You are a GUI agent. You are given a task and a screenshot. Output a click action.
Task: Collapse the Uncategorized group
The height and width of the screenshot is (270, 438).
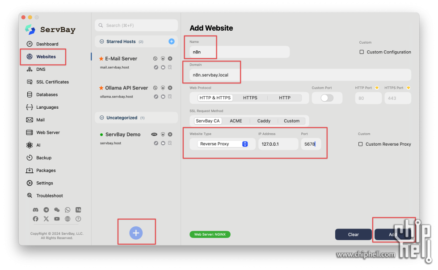coord(102,118)
